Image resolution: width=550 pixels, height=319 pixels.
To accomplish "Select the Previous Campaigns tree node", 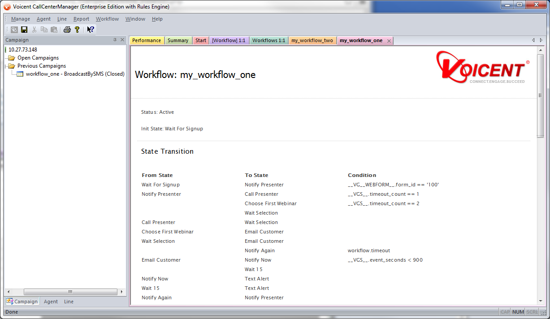I will click(x=42, y=66).
